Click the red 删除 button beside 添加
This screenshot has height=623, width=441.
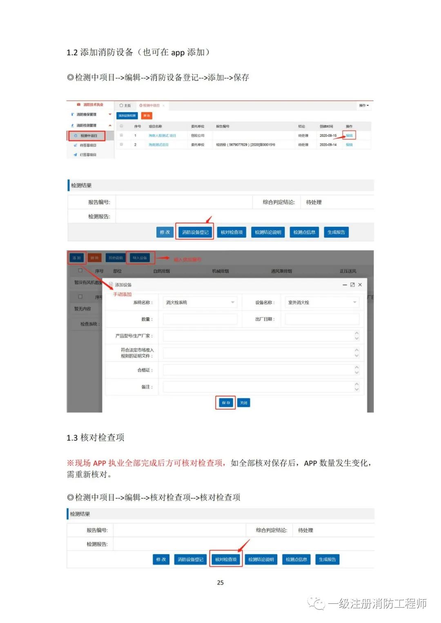point(95,258)
